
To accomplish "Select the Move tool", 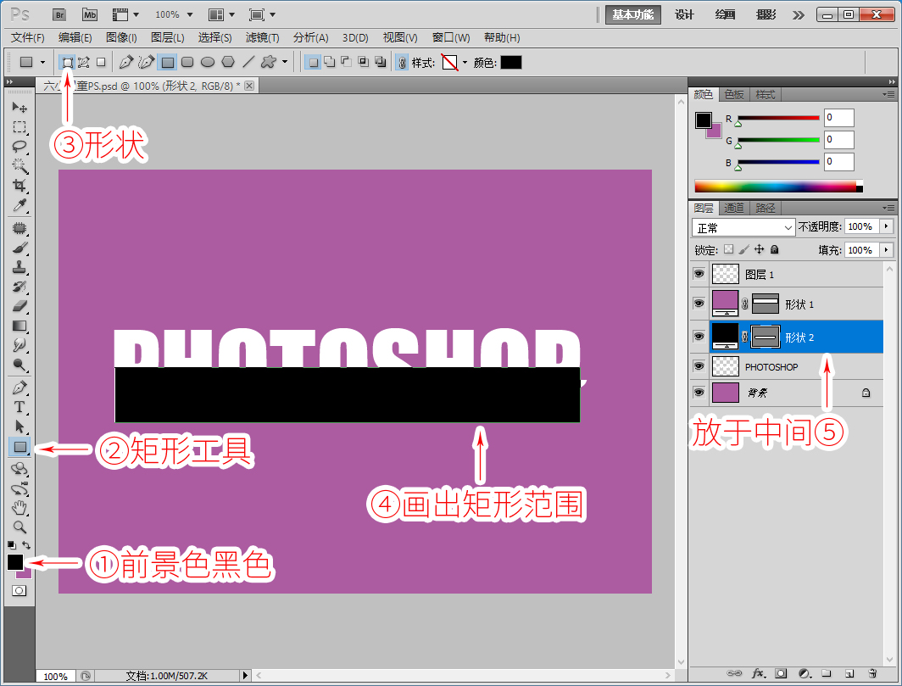I will [x=19, y=108].
